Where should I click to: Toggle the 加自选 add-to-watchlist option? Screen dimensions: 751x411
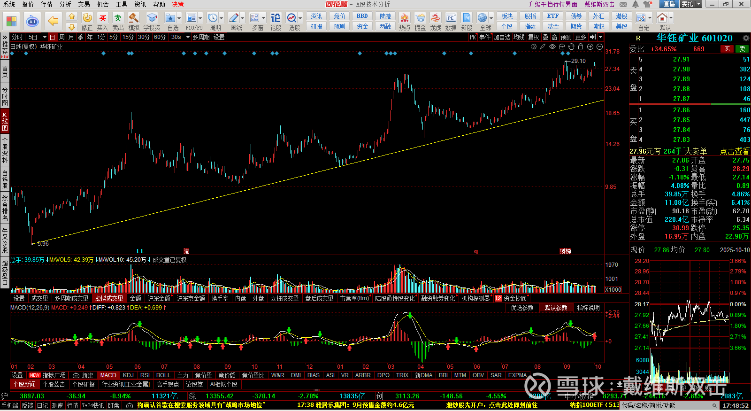[502, 37]
